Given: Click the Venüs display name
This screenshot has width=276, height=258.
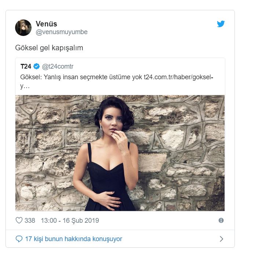Looking at the screenshot, I should [x=46, y=24].
